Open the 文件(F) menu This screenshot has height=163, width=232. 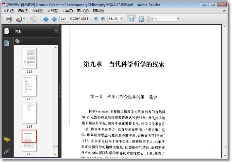tap(9, 11)
